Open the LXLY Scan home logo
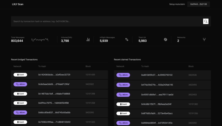Viewport: 222px width, 126px height. (18, 4)
